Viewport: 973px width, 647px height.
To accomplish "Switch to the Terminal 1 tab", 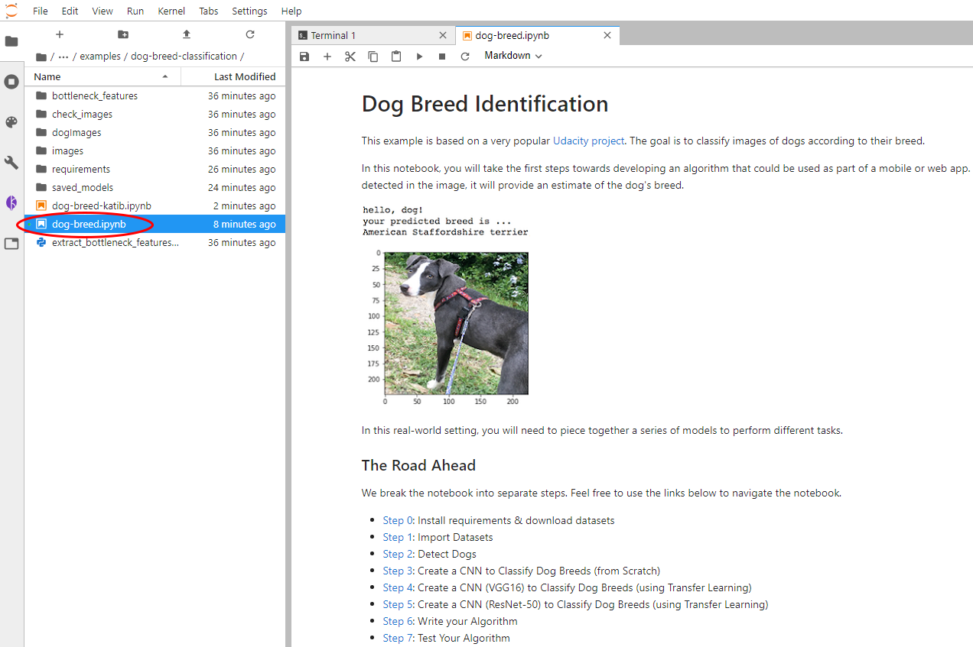I will (334, 36).
